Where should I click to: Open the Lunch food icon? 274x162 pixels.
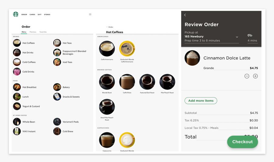click(x=17, y=97)
